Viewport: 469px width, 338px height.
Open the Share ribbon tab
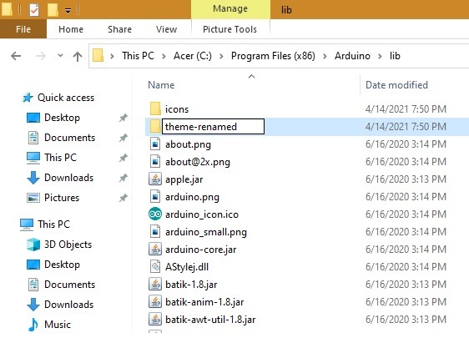pyautogui.click(x=119, y=29)
